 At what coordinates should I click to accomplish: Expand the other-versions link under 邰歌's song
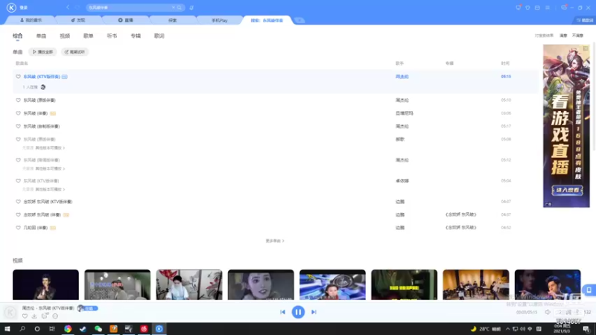pyautogui.click(x=50, y=147)
